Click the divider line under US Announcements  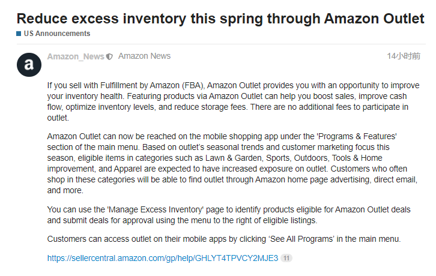(221, 44)
